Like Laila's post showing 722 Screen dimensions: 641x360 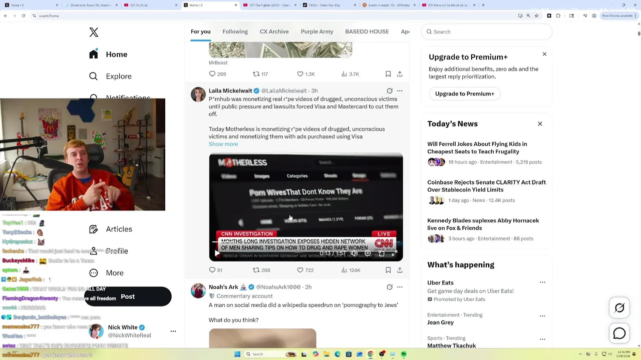(x=305, y=270)
